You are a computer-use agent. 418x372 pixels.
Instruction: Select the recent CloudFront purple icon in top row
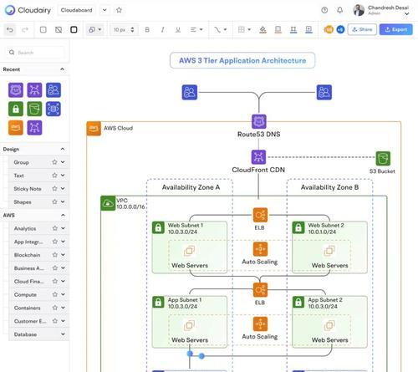coord(34,90)
